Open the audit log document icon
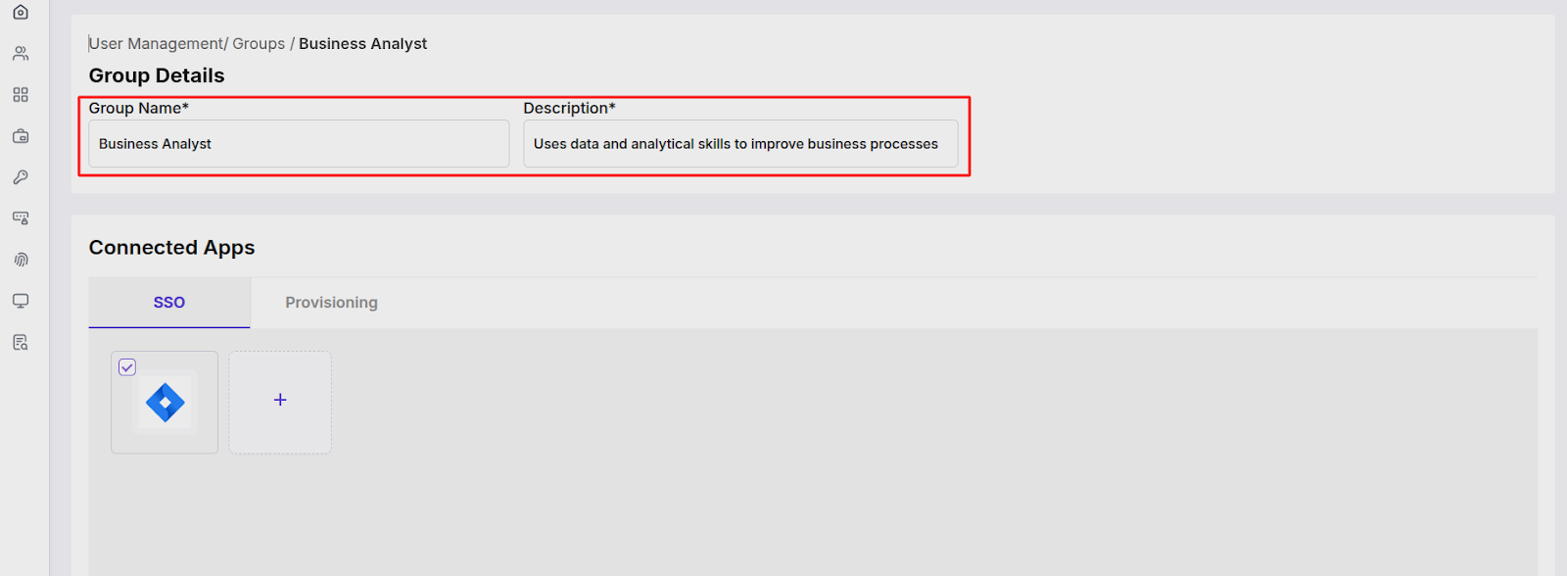1567x576 pixels. 20,342
